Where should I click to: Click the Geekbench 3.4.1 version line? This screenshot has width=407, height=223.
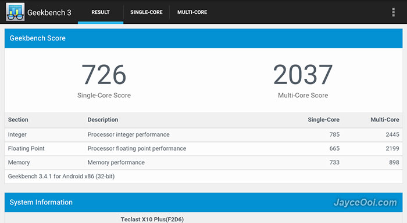coord(61,177)
